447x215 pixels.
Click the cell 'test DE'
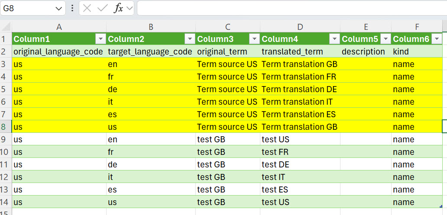300,164
